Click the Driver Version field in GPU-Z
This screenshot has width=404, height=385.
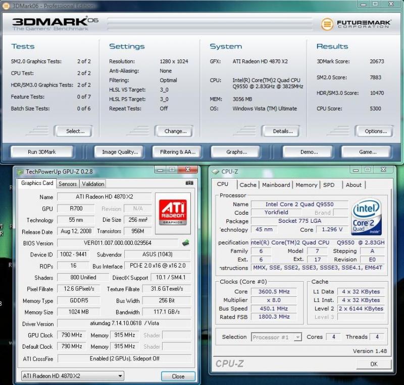point(124,324)
